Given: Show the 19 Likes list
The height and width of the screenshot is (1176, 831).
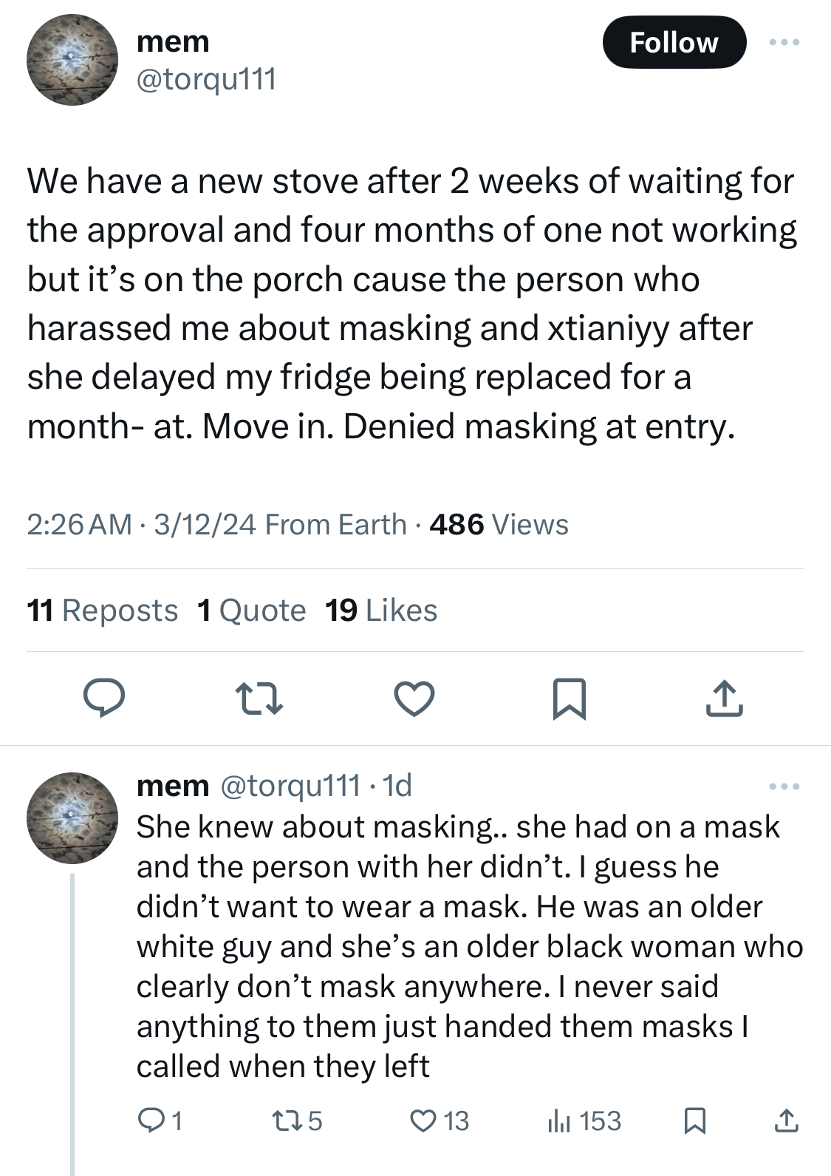Looking at the screenshot, I should (381, 611).
